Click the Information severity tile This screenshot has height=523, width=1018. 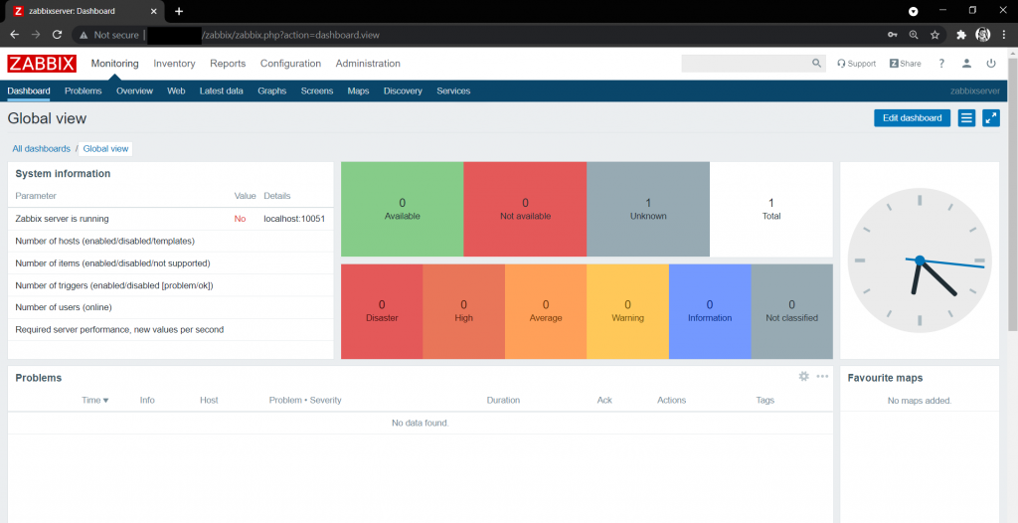pyautogui.click(x=710, y=311)
